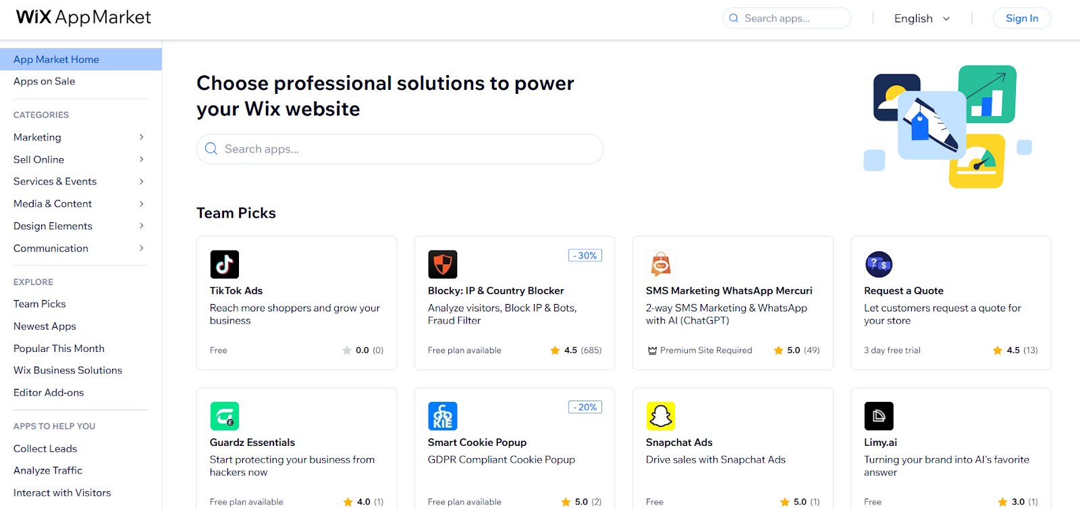Open Blocky: IP & Country Blocker title

(x=496, y=290)
